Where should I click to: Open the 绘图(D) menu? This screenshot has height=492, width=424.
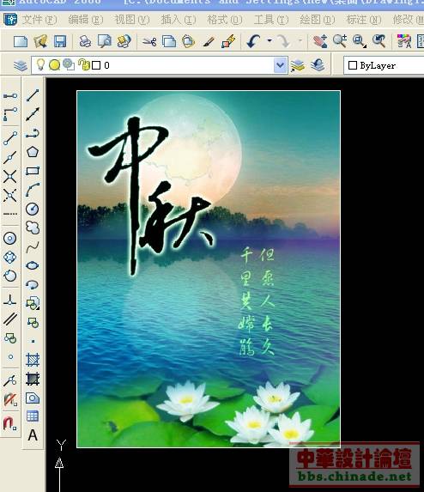tap(318, 20)
